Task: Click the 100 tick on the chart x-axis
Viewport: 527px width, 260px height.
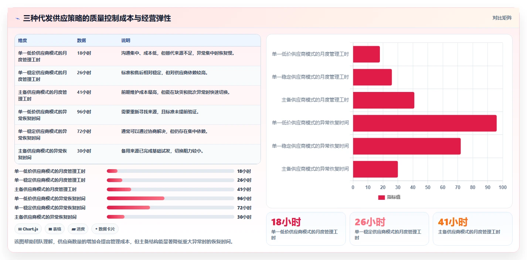Action: tap(503, 188)
